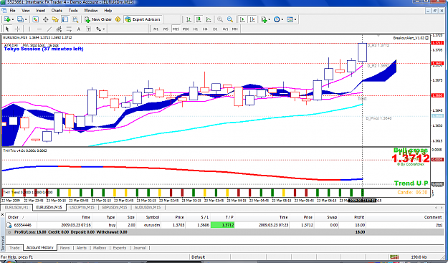
Task: Click the green T/P cell 1.3712
Action: (223, 225)
